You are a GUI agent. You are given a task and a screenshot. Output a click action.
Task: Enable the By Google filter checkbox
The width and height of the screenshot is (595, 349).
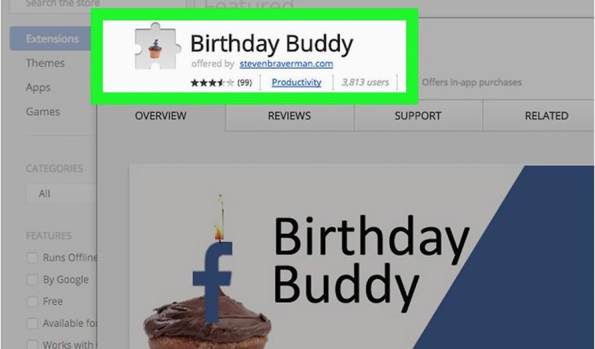coord(33,280)
